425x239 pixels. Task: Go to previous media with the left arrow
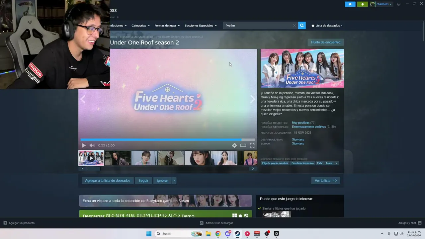pos(83,99)
